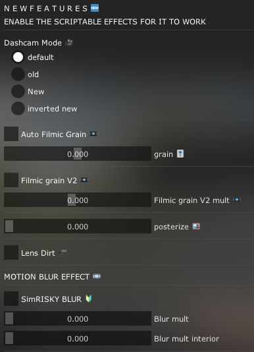Toggle the Filmic grain V2 checkbox
The height and width of the screenshot is (352, 254).
coord(11,180)
